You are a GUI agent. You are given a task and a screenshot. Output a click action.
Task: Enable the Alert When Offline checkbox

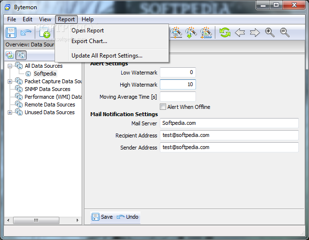click(163, 107)
